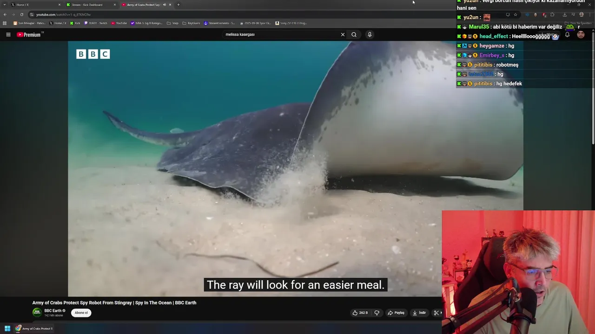Image resolution: width=595 pixels, height=334 pixels.
Task: Open the browser apps grid shortcut
Action: pyautogui.click(x=5, y=23)
